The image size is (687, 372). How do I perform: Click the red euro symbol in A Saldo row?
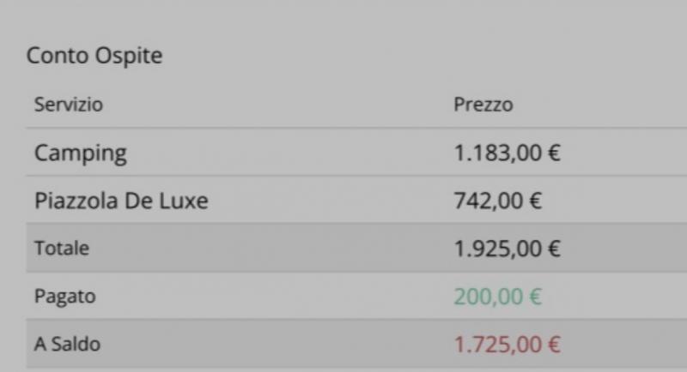pos(554,345)
